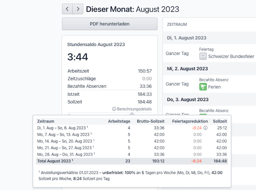This screenshot has height=190, width=256.
Task: Click the Total August 2023 row label
Action: (55, 161)
